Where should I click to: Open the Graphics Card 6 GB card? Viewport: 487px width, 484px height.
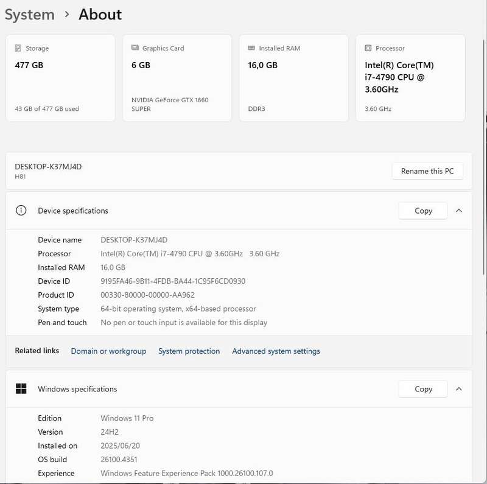[177, 78]
